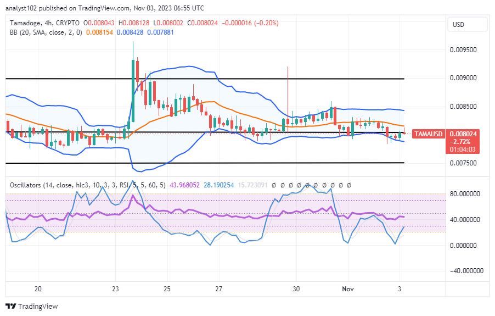Select the BB (20, SMA, close, 2, 0) indicator label
The width and height of the screenshot is (495, 316).
(46, 32)
